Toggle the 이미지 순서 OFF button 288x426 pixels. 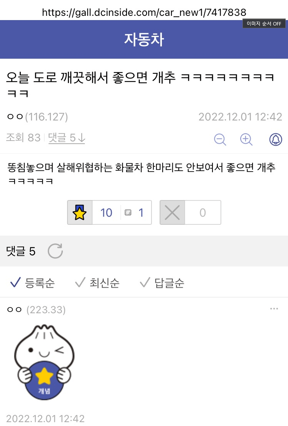point(264,24)
